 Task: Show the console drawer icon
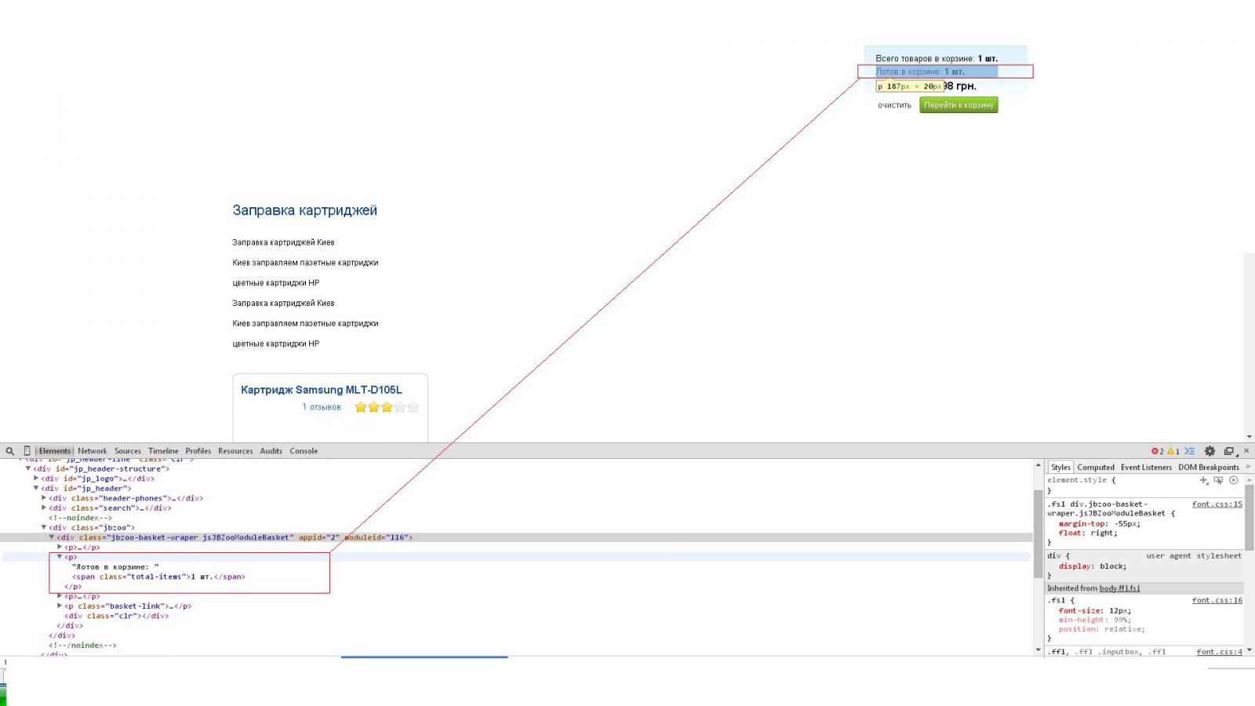point(1190,451)
